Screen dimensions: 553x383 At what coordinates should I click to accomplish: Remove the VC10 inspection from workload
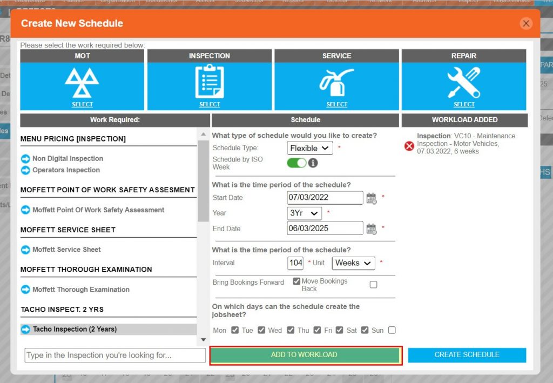click(x=409, y=146)
